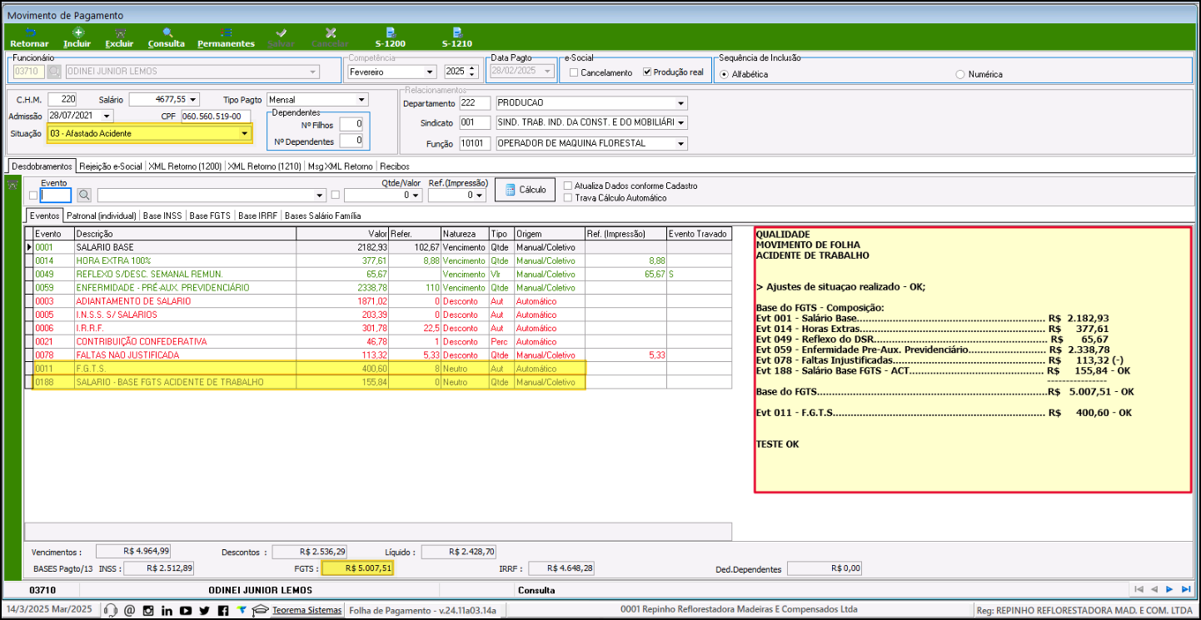Open the Teorema Sistemas link

tap(306, 611)
